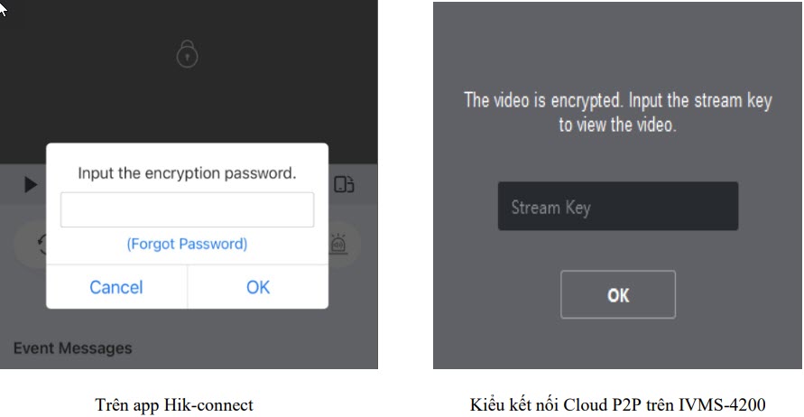Select the Event Messages heading
The width and height of the screenshot is (804, 417).
(x=72, y=347)
